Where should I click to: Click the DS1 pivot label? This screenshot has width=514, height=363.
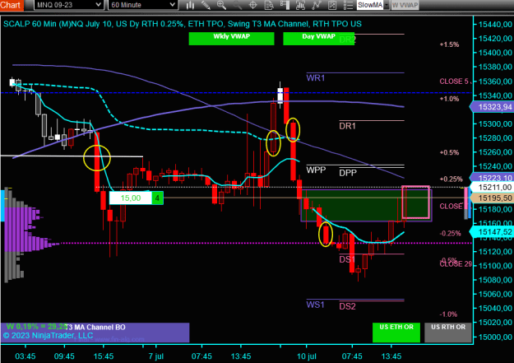tap(347, 259)
